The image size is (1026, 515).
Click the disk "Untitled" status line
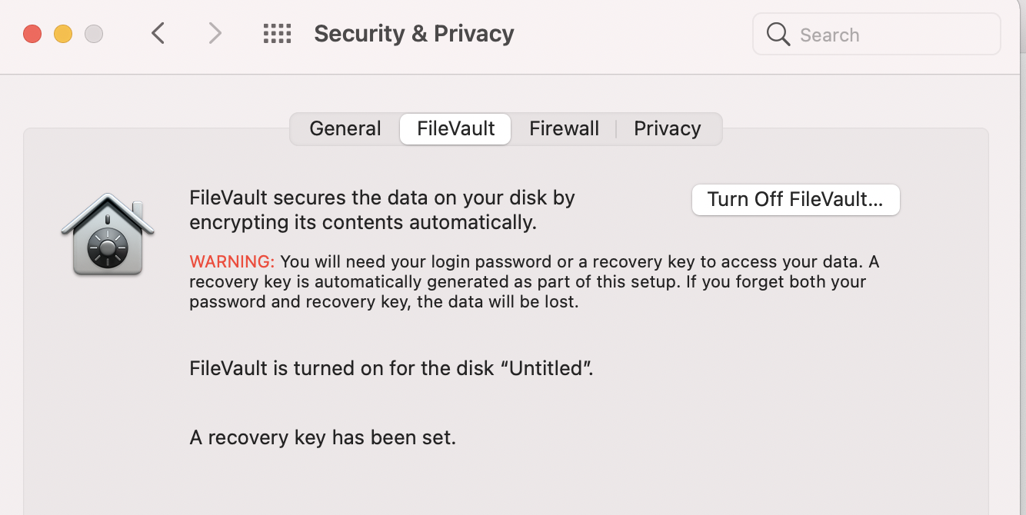391,368
